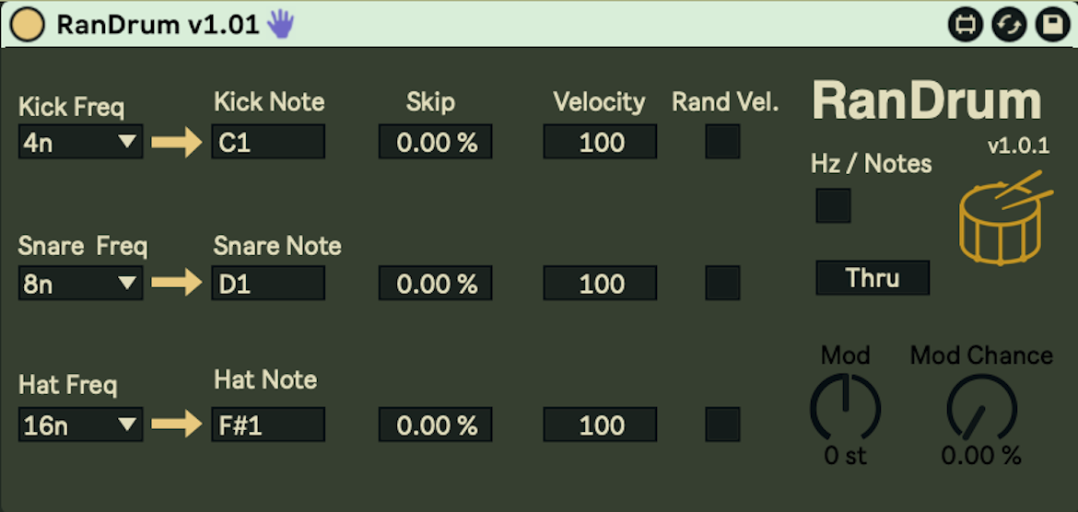Click the save preset disk icon
Viewport: 1078px width, 512px height.
(x=1051, y=25)
